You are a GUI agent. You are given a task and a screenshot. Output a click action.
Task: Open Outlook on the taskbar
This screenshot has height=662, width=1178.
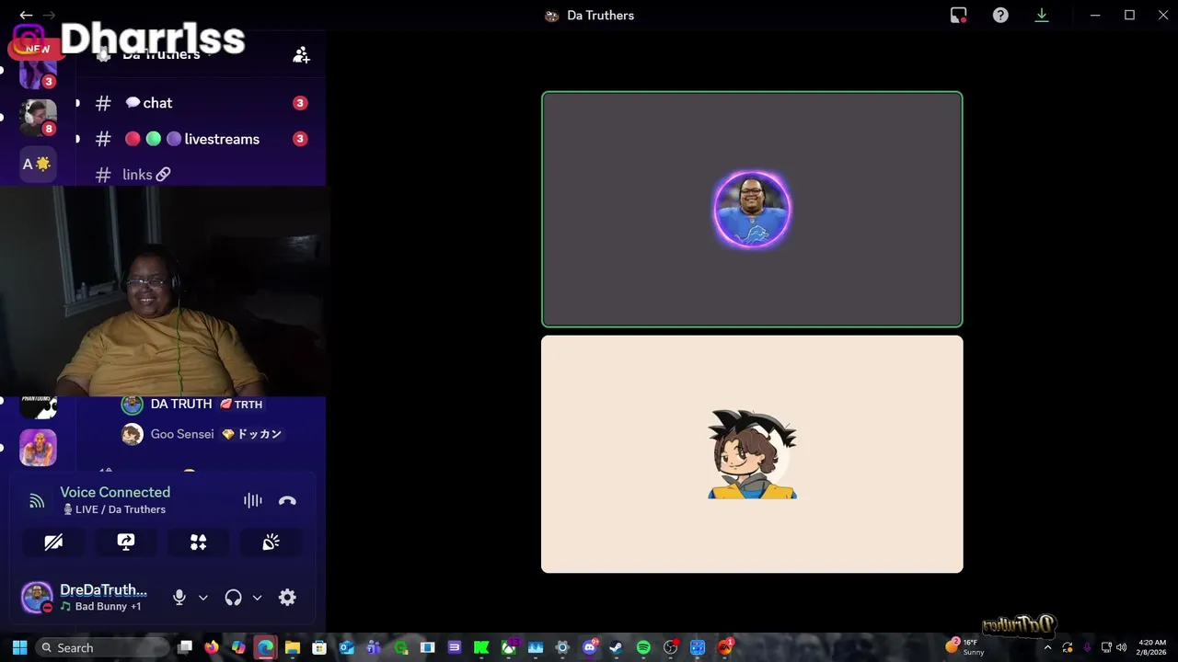(346, 647)
